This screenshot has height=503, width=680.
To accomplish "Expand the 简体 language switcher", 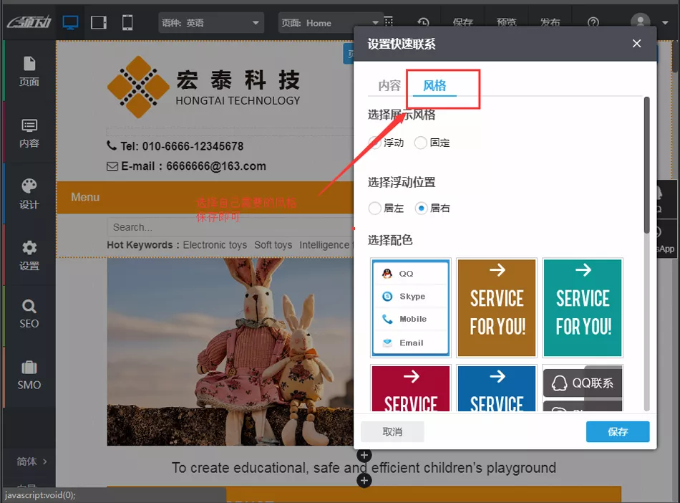I will (31, 461).
